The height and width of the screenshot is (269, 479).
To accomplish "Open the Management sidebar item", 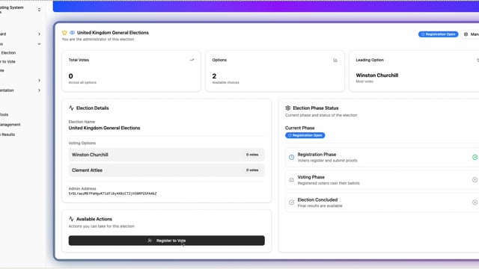I will pyautogui.click(x=10, y=125).
